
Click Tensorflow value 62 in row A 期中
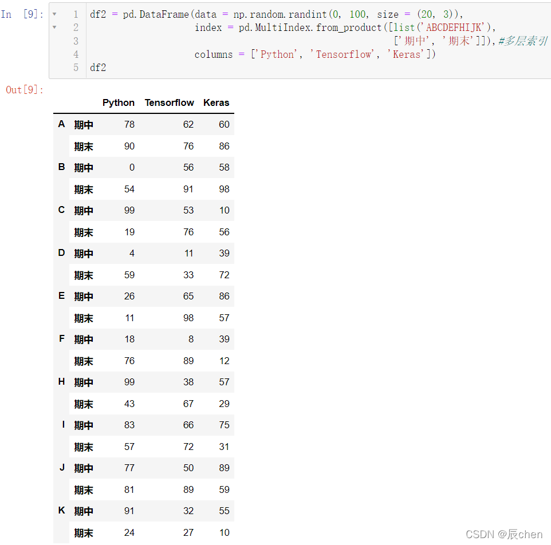point(188,124)
